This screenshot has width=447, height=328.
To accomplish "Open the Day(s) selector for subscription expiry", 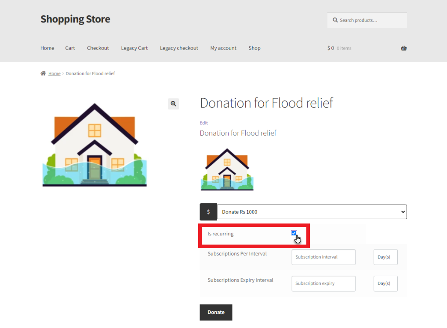I will [385, 284].
